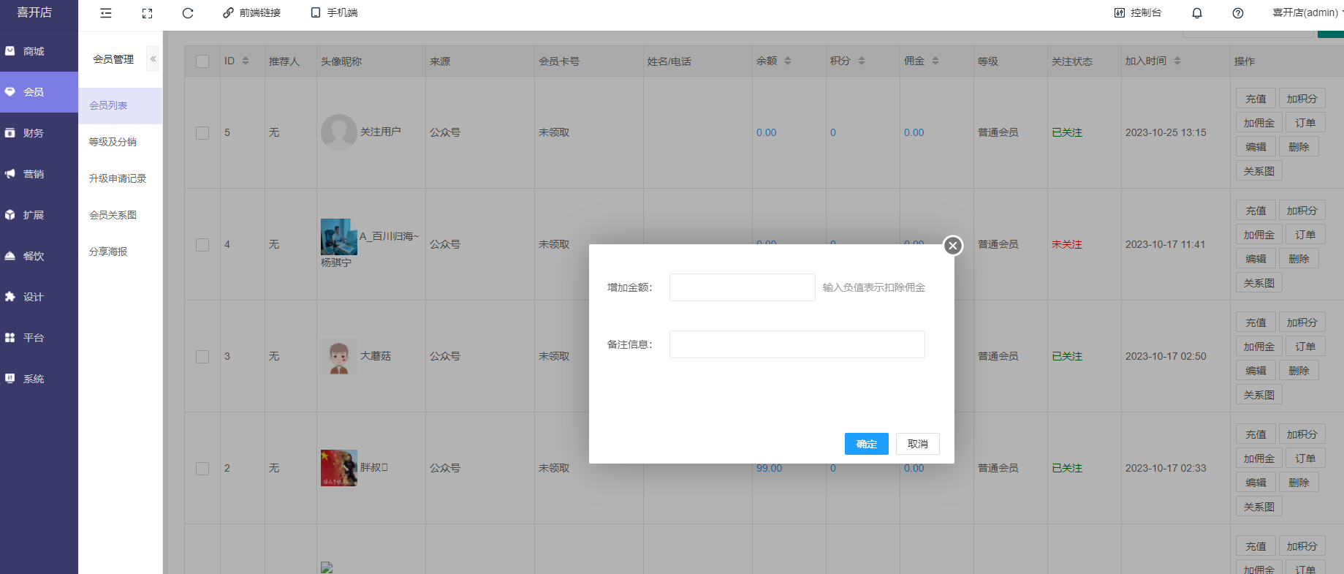Select 会员关系图 submenu item
Image resolution: width=1344 pixels, height=574 pixels.
click(121, 215)
